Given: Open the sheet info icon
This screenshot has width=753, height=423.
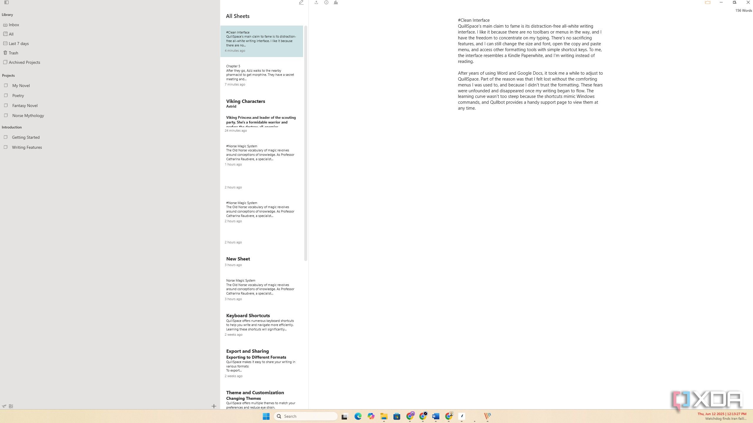Looking at the screenshot, I should [326, 2].
